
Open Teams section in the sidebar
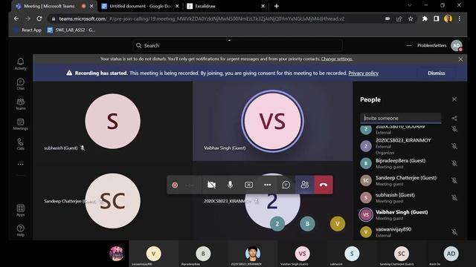pyautogui.click(x=20, y=104)
